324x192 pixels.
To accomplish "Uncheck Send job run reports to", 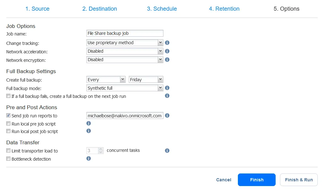I will tap(8, 116).
